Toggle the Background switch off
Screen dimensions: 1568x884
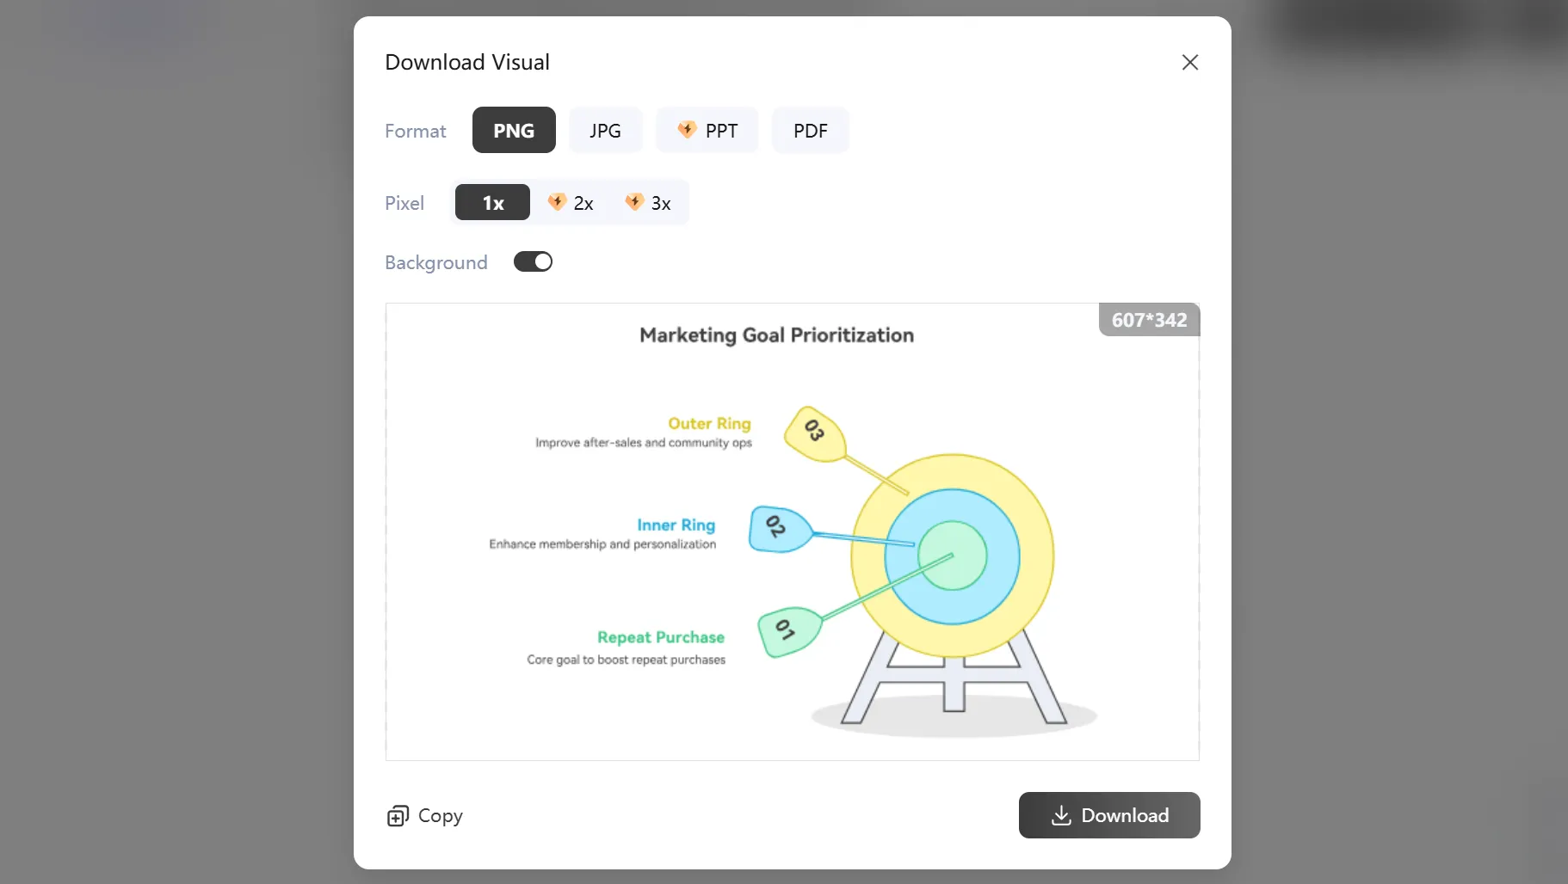(x=533, y=262)
